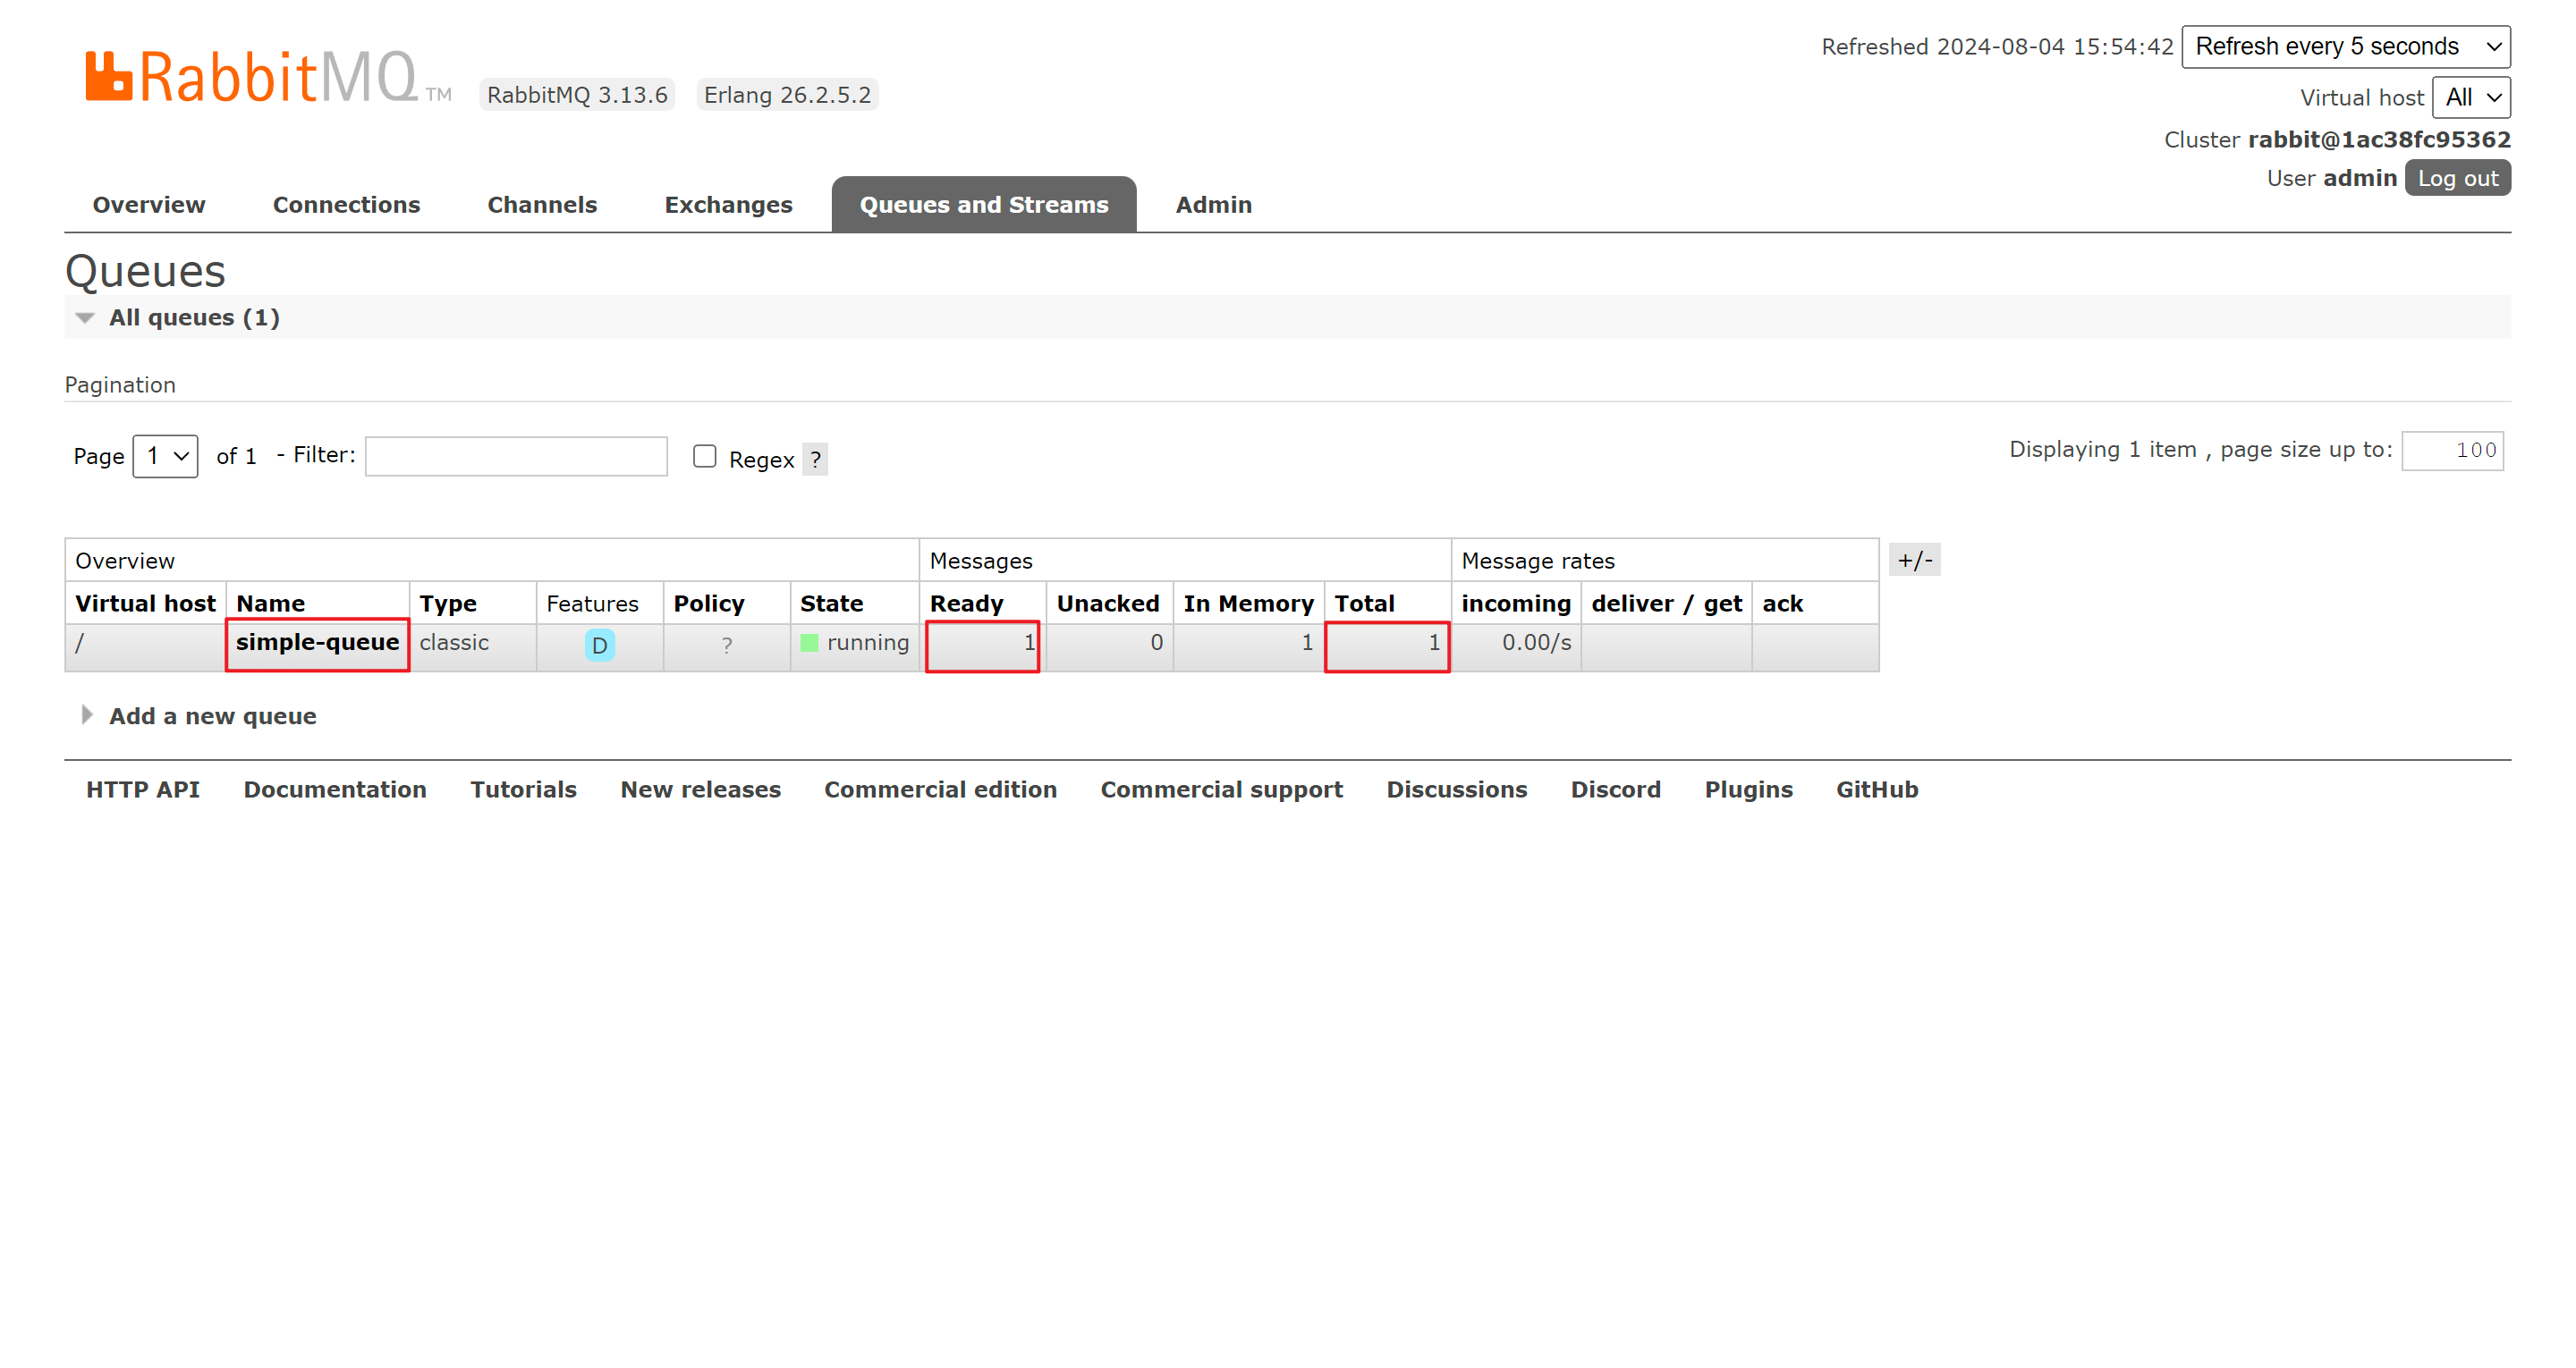Click the durable 'D' feature badge
2576x1368 pixels.
pos(599,645)
